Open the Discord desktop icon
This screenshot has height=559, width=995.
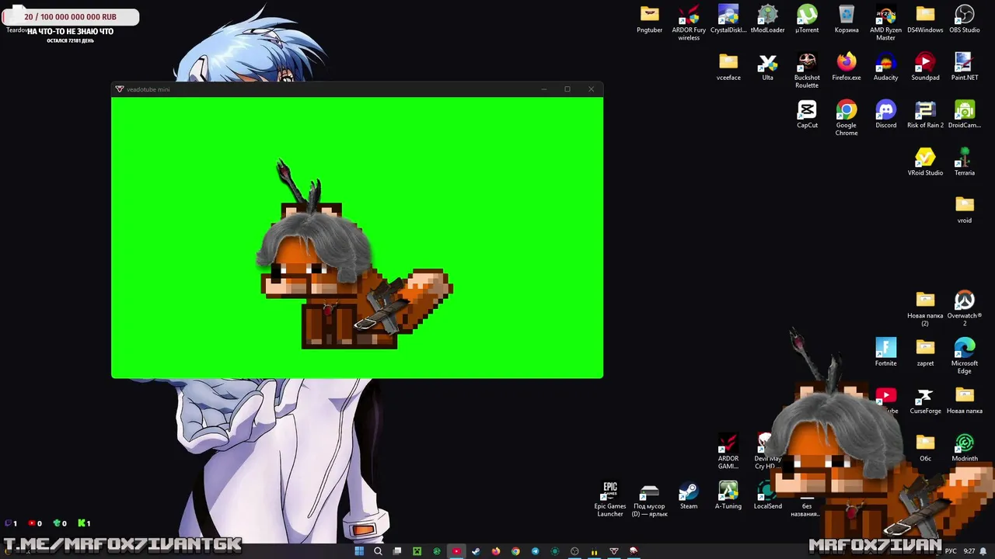pyautogui.click(x=885, y=114)
